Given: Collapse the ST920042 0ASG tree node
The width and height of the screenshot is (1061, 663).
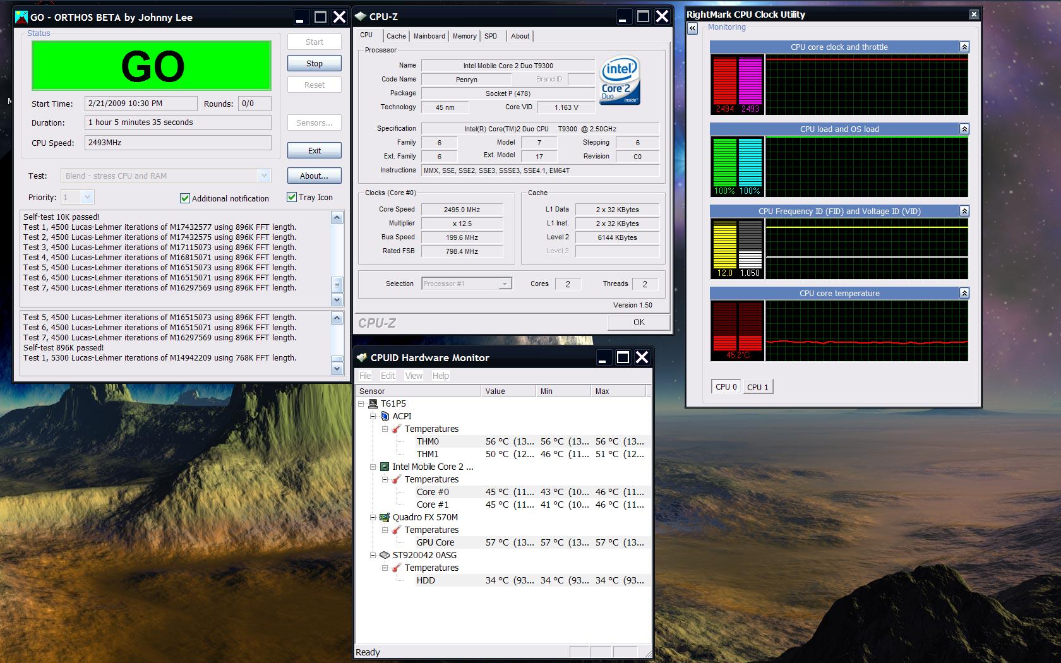Looking at the screenshot, I should pyautogui.click(x=373, y=555).
